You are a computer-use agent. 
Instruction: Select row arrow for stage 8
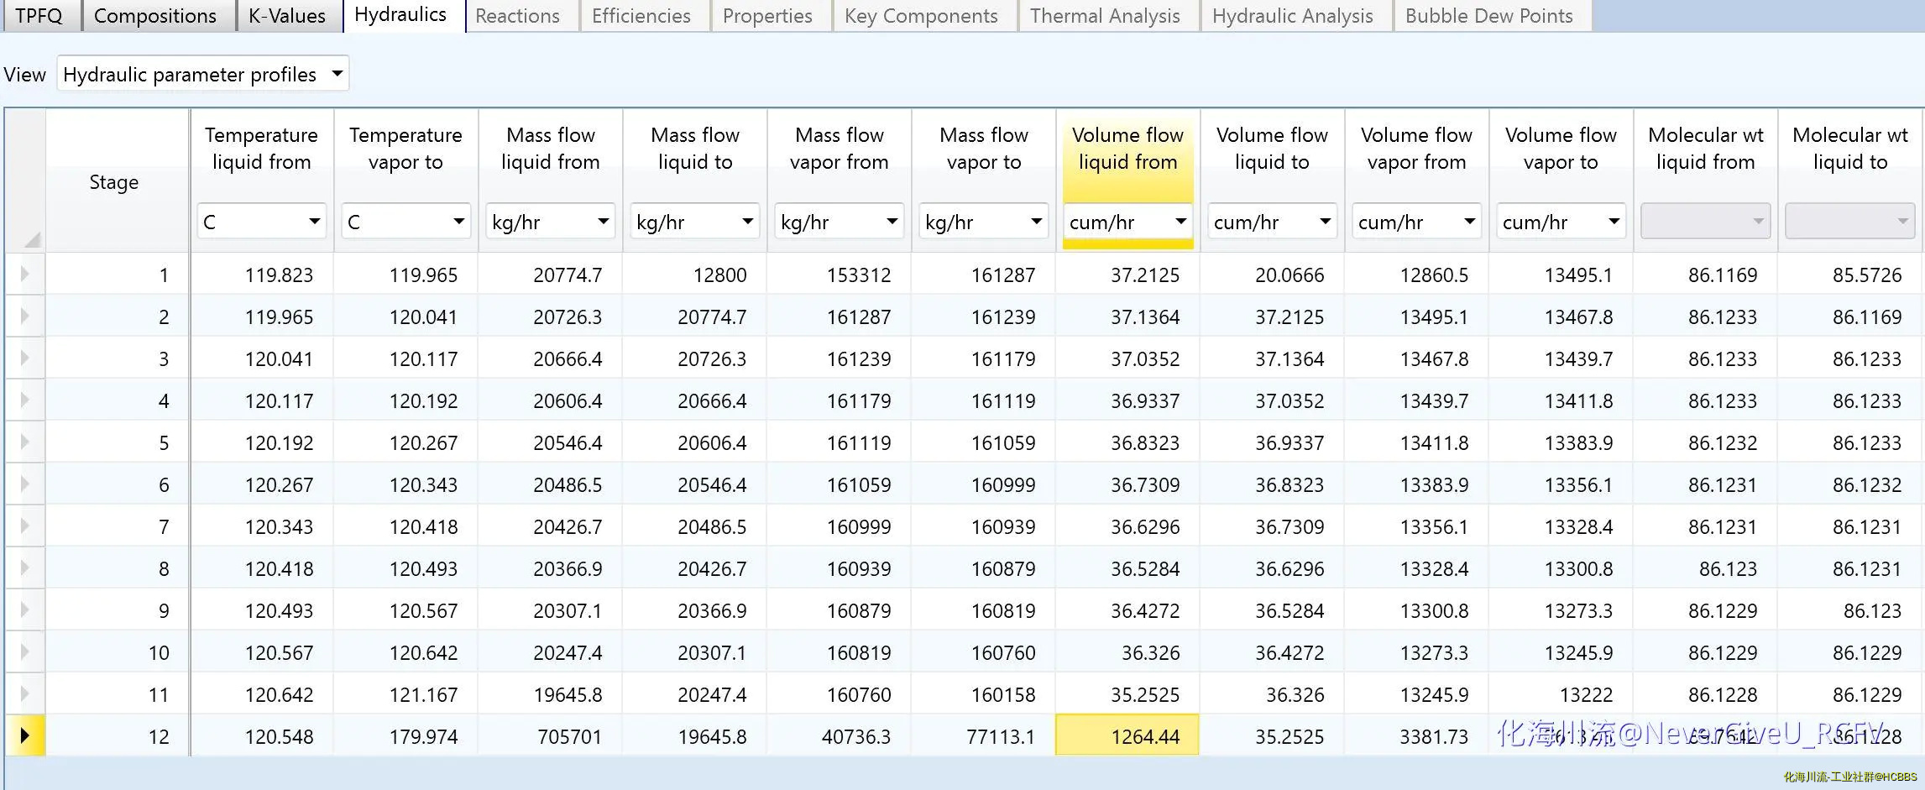pos(25,568)
